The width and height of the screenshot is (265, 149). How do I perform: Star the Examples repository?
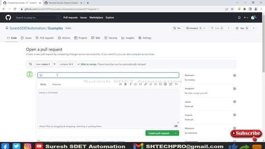coord(242,28)
